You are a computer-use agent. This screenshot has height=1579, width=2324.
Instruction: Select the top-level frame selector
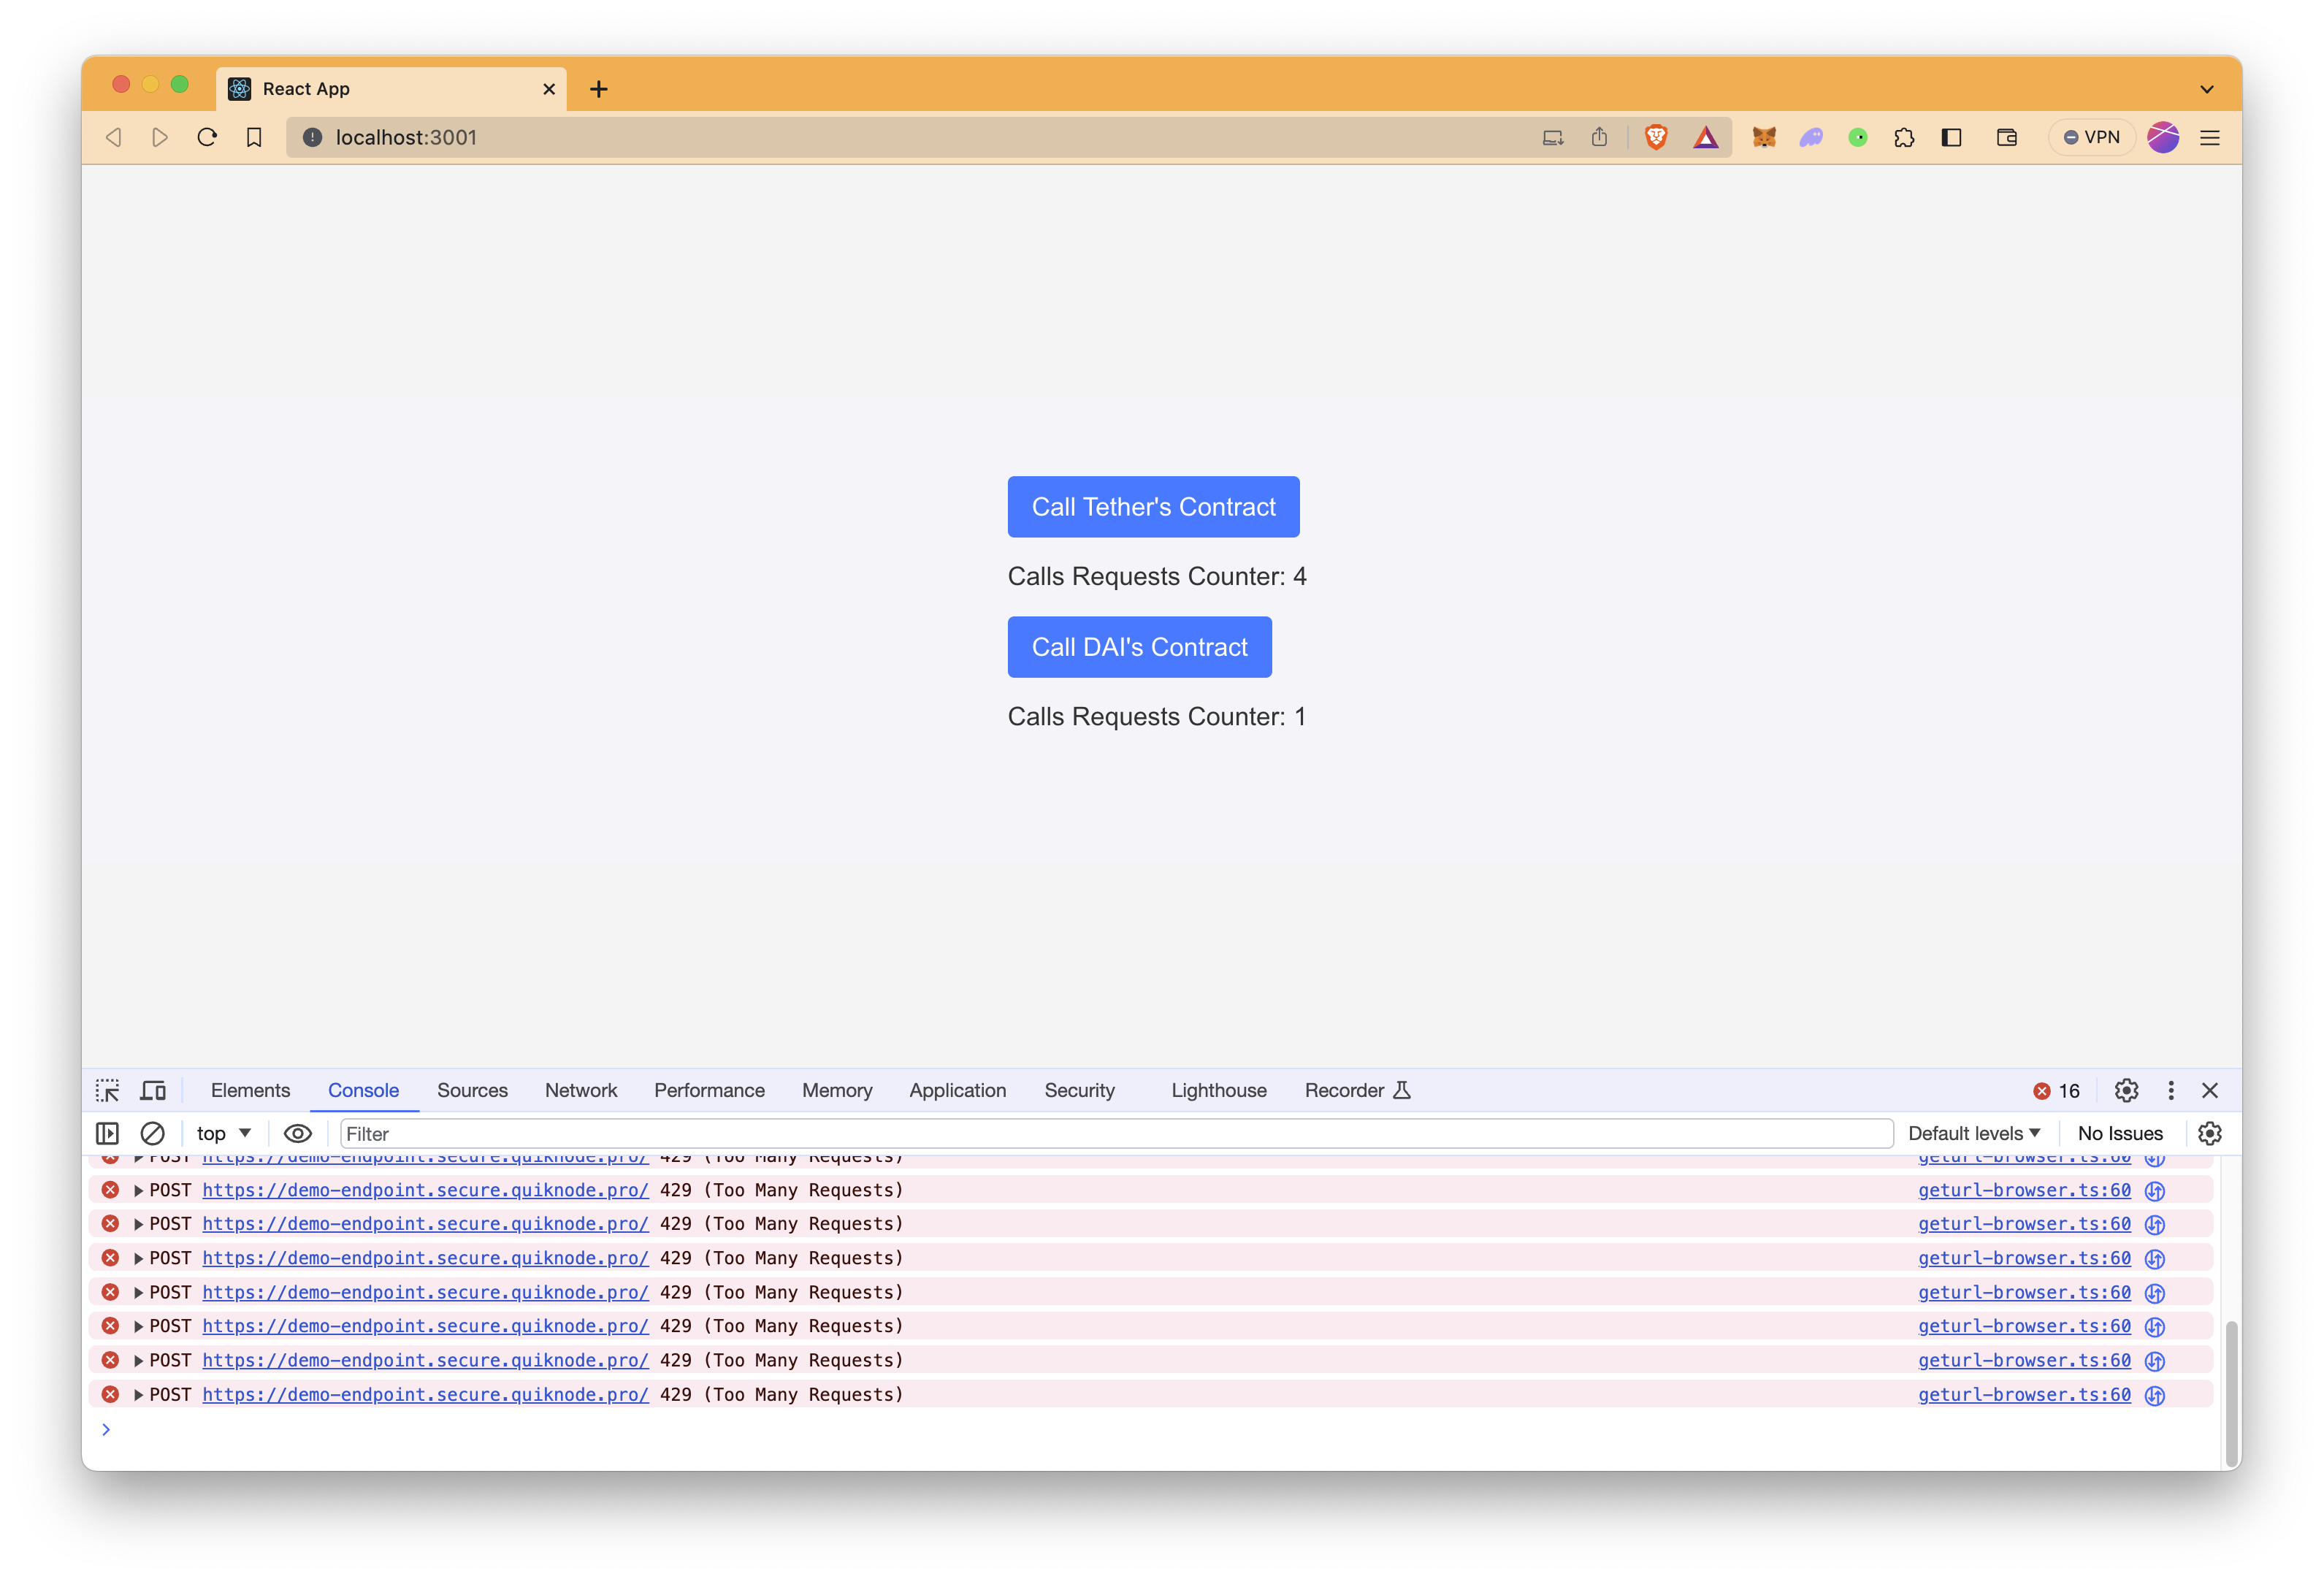tap(223, 1131)
